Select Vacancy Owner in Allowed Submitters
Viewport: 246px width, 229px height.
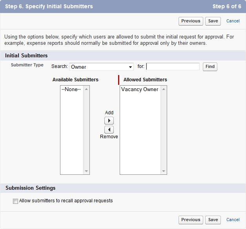point(140,90)
